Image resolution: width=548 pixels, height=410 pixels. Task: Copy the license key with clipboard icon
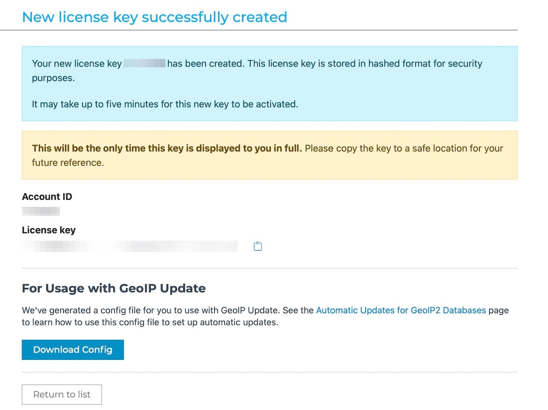258,246
